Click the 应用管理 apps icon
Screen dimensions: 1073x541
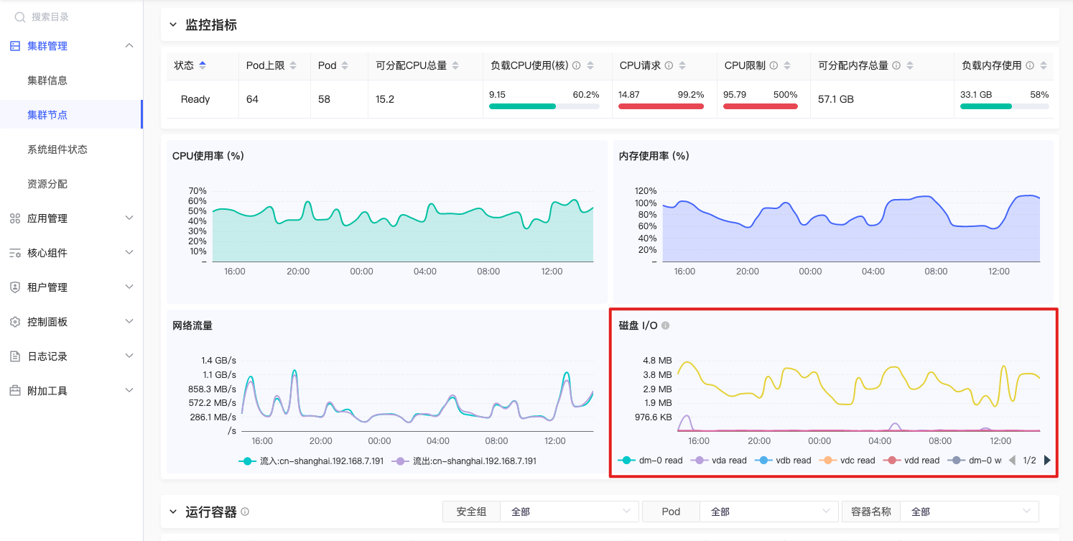point(15,218)
